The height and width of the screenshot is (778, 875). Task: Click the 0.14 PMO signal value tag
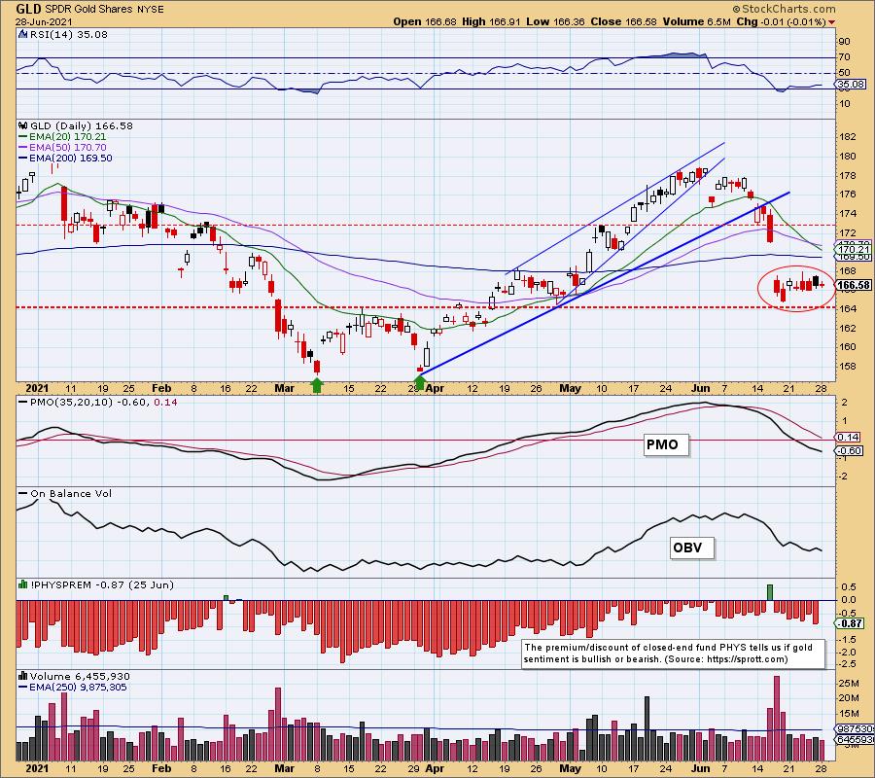tap(848, 437)
